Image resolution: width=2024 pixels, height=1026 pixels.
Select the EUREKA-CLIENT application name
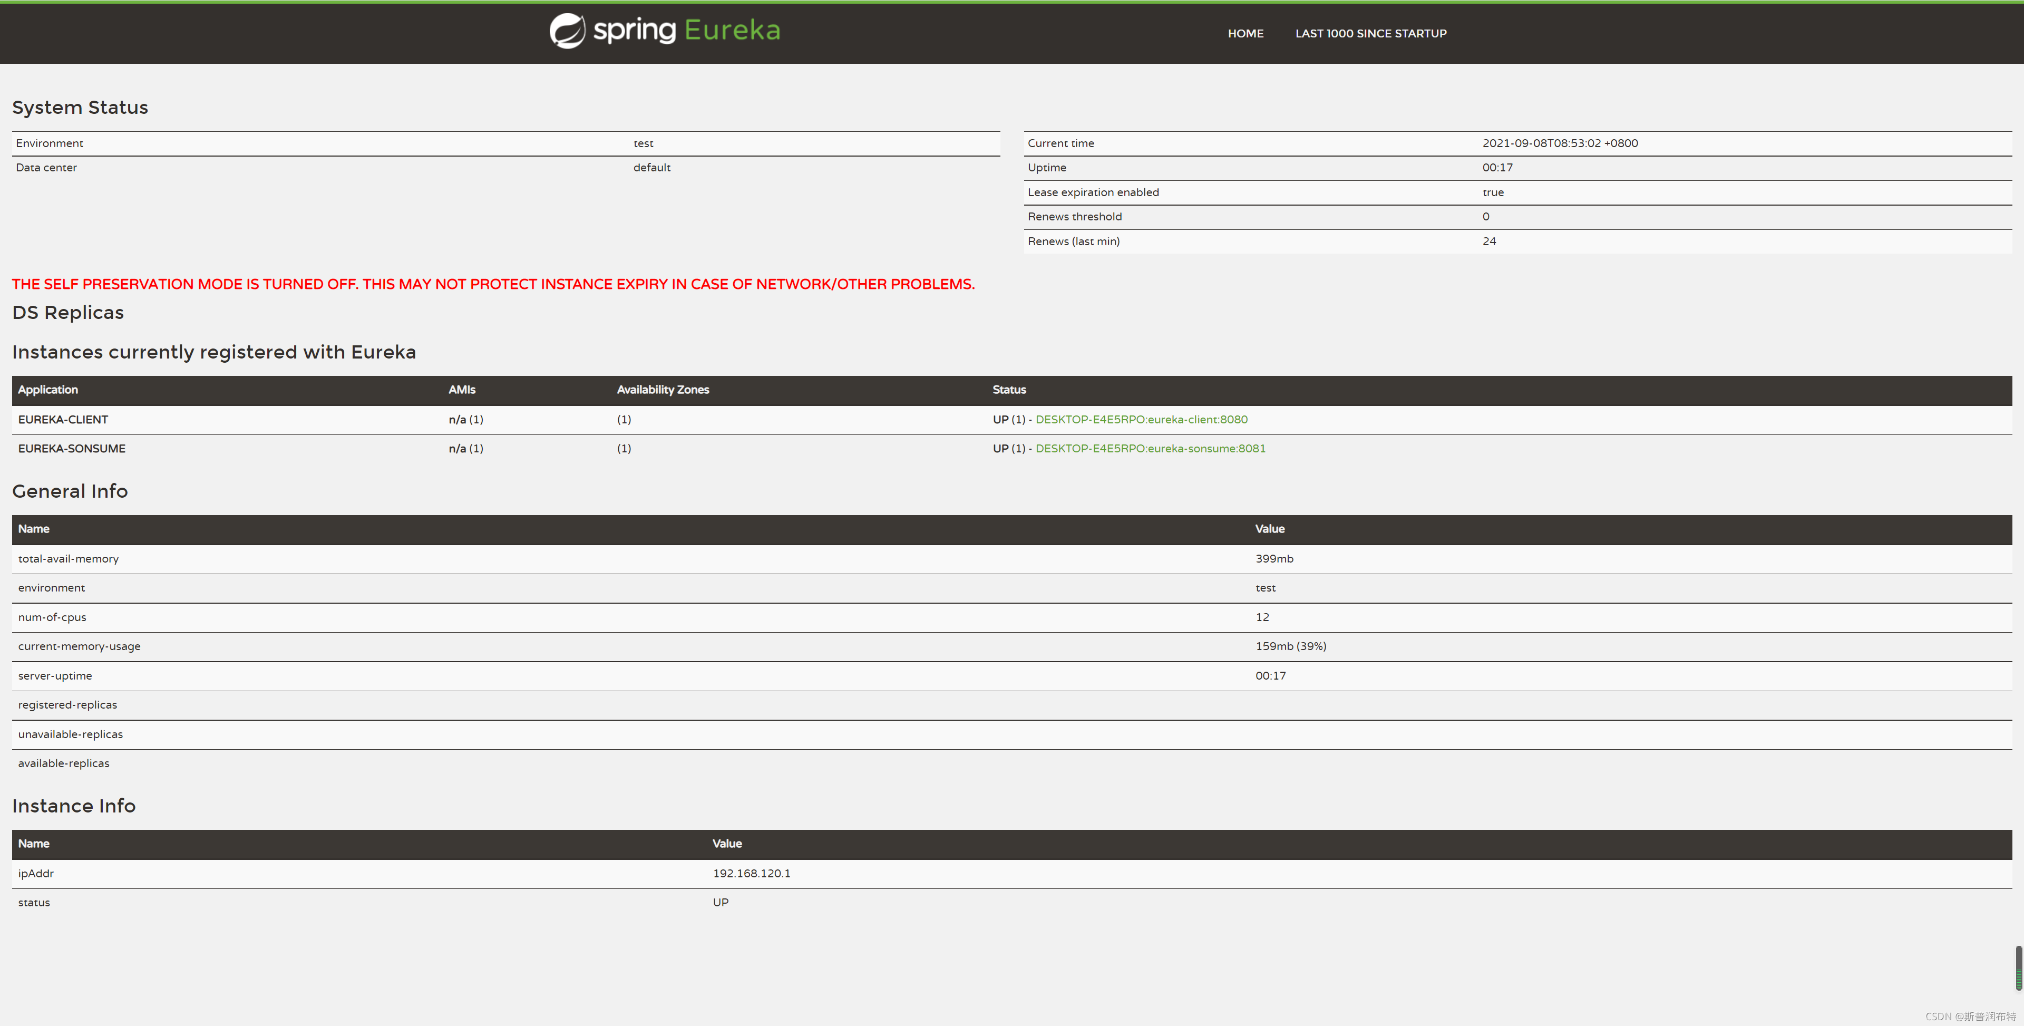pos(63,419)
